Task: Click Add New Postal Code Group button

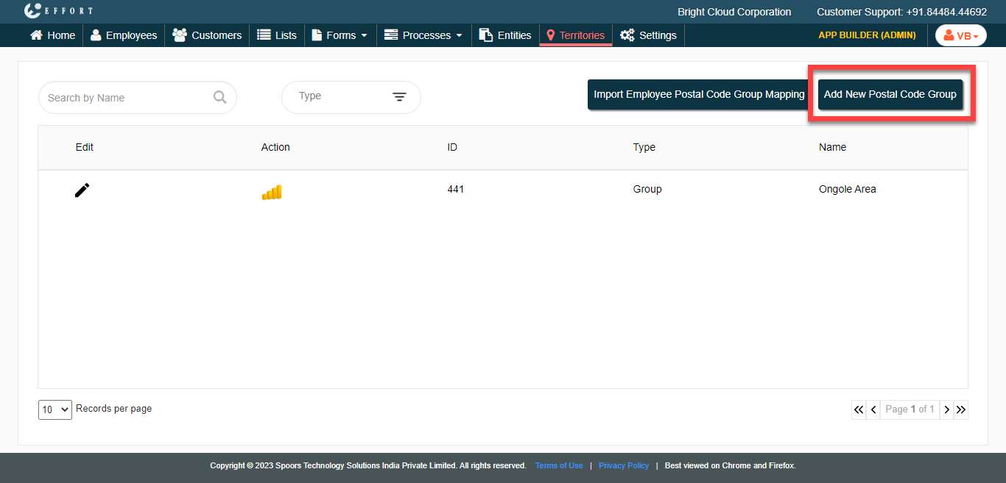Action: 890,94
